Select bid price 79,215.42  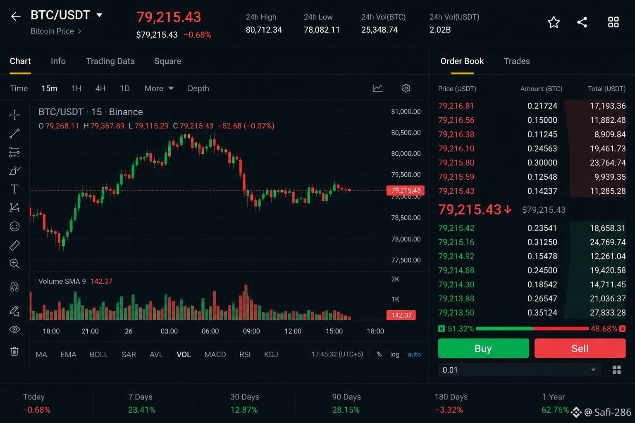(456, 228)
